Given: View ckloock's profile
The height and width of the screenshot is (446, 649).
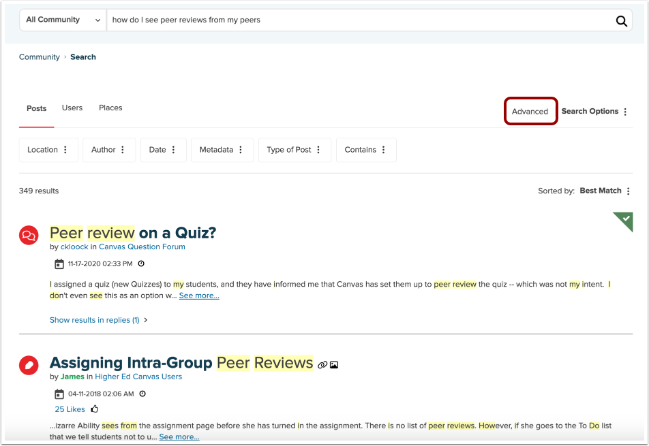Looking at the screenshot, I should click(x=74, y=246).
